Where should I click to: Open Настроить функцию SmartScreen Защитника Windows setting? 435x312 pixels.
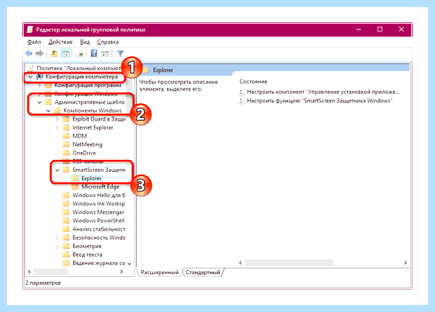click(319, 101)
